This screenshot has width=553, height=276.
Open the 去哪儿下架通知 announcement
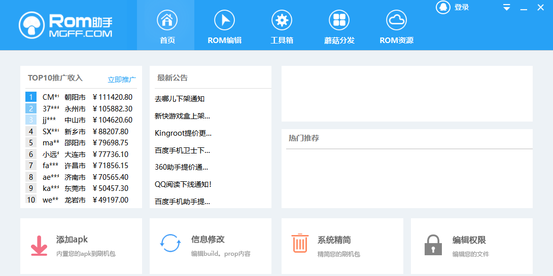(x=180, y=99)
